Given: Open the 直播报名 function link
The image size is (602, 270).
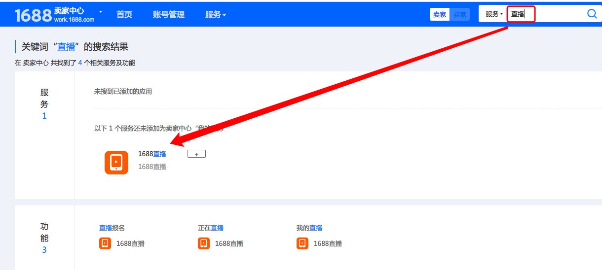Looking at the screenshot, I should coord(112,228).
